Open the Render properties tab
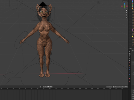The image size is (134, 100). [x=130, y=54]
